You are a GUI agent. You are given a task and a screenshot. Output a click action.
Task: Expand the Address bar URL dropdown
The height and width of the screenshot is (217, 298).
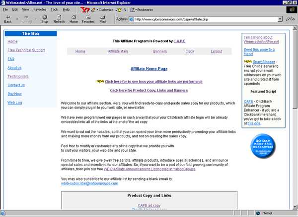point(280,19)
